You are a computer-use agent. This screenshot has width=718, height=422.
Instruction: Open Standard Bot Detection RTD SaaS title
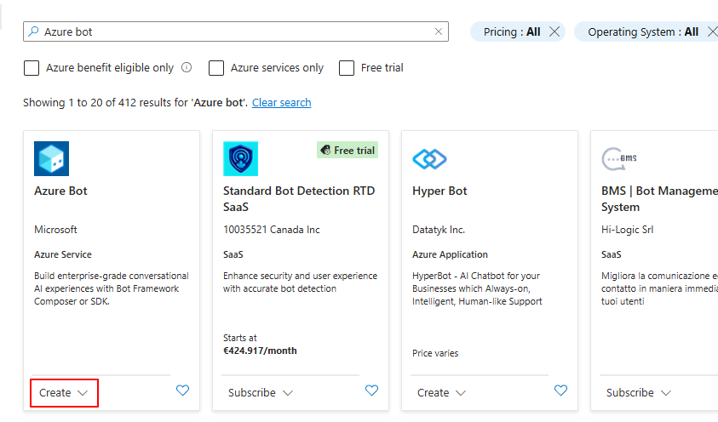[x=299, y=199]
